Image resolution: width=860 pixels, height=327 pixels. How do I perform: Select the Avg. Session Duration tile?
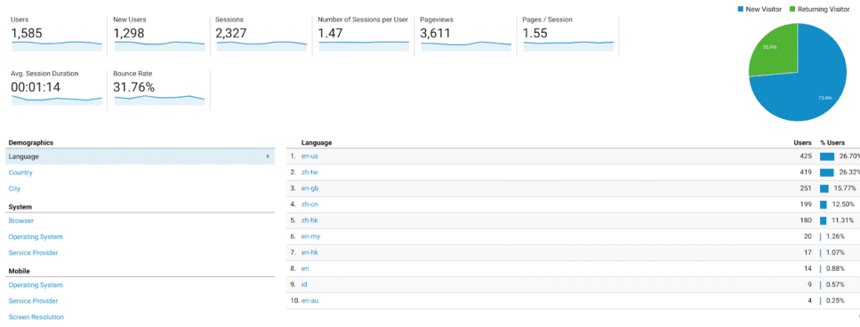56,89
